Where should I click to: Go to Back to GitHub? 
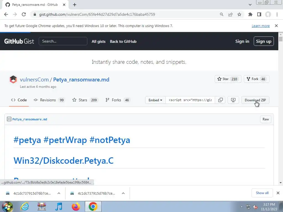[123, 41]
